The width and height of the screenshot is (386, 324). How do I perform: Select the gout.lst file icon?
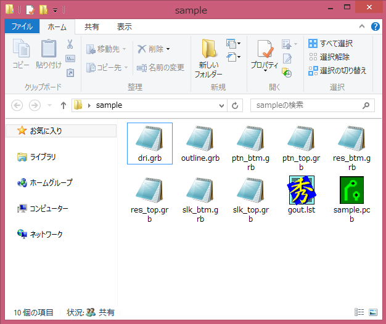(302, 190)
